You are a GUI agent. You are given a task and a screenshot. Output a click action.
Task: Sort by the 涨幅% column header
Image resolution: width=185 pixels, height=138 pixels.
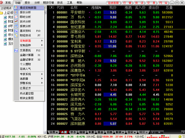point(96,8)
